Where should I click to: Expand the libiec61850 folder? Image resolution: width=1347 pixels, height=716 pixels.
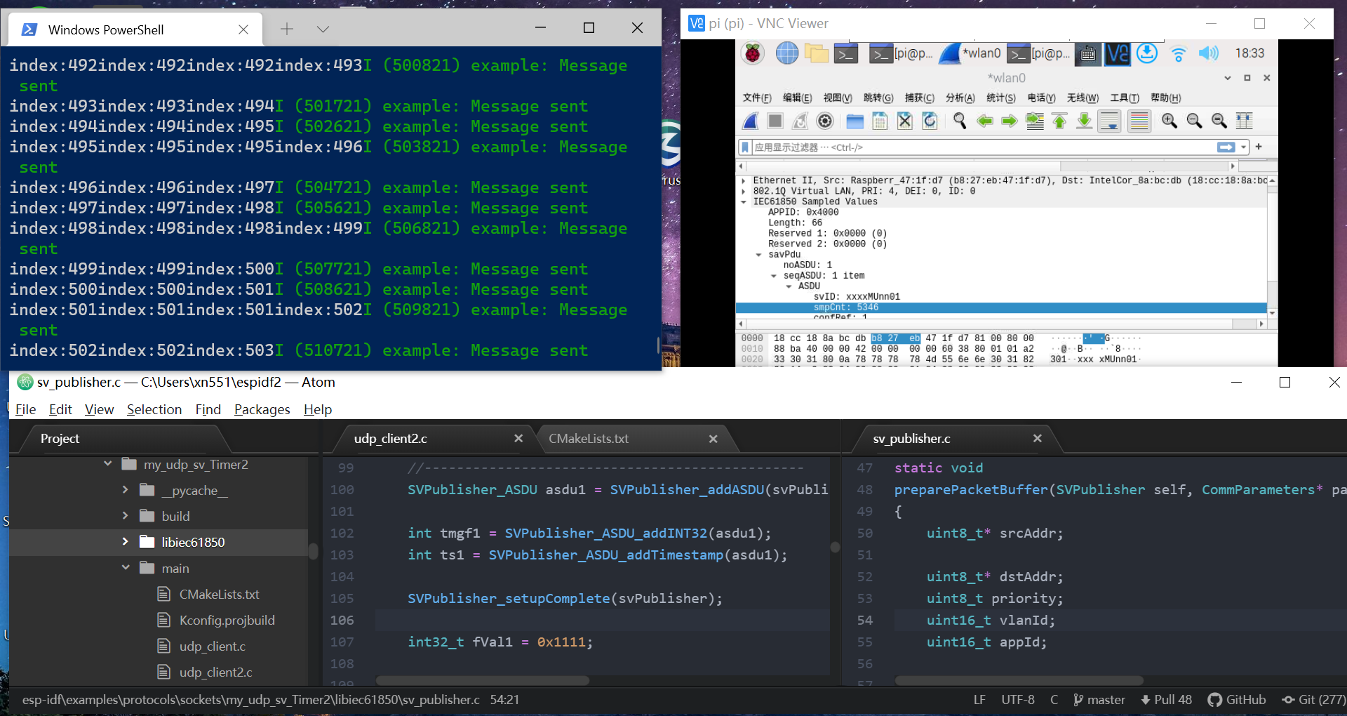126,542
